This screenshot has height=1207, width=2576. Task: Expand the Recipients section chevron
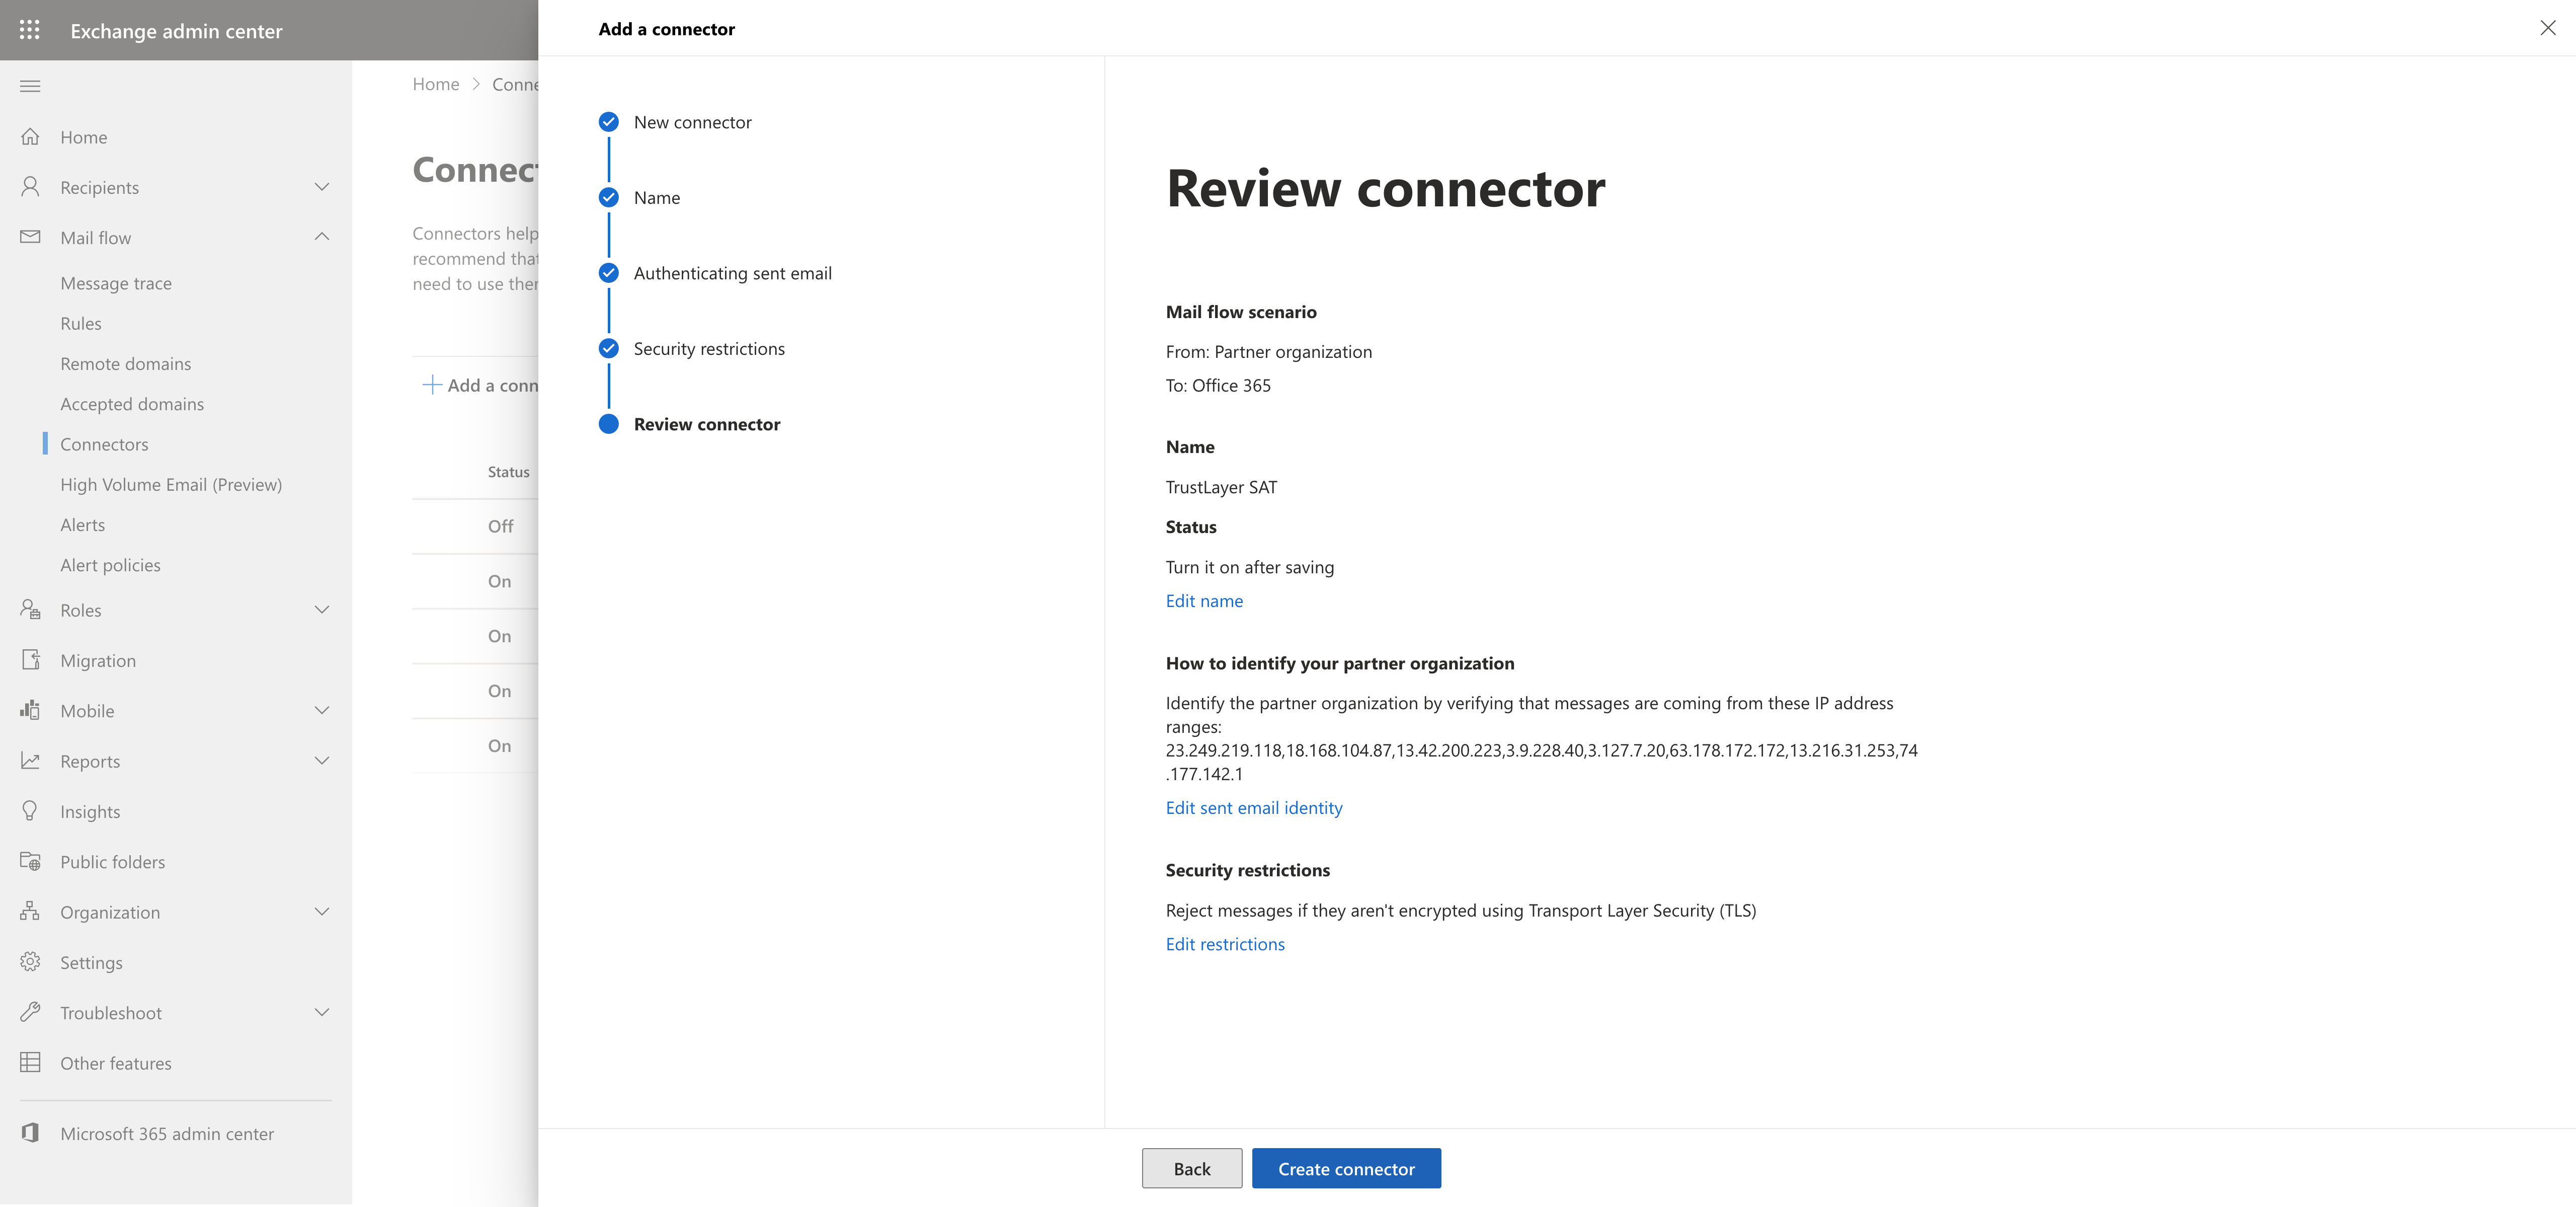(x=322, y=187)
